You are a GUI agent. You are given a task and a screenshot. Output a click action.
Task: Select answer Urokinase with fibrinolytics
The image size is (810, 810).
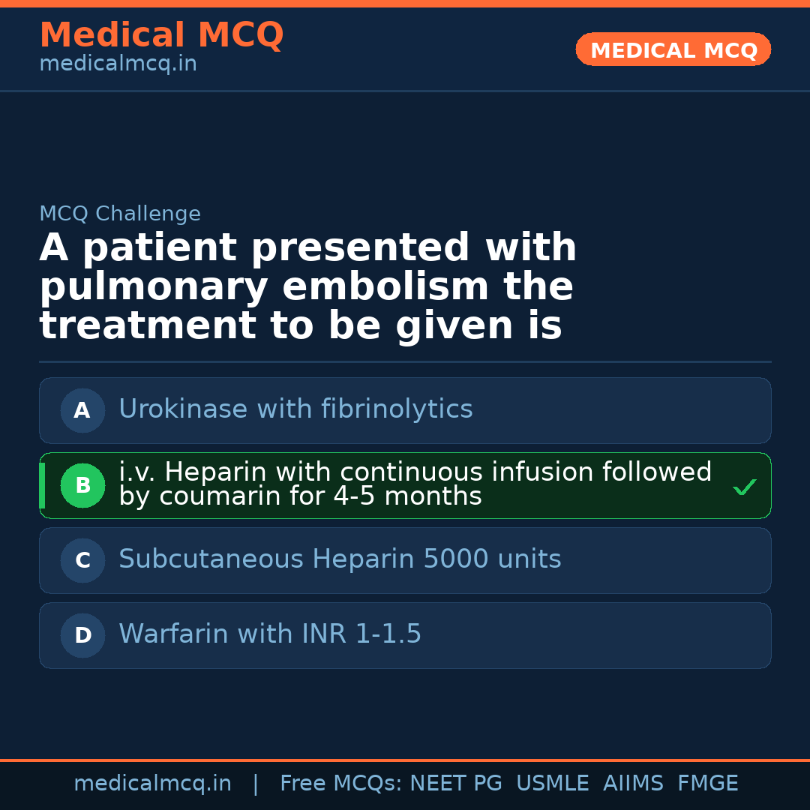(295, 409)
